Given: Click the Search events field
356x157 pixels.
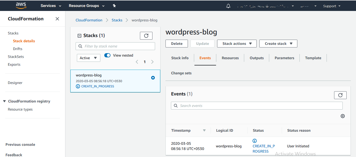Looking at the screenshot, I should (257, 106).
